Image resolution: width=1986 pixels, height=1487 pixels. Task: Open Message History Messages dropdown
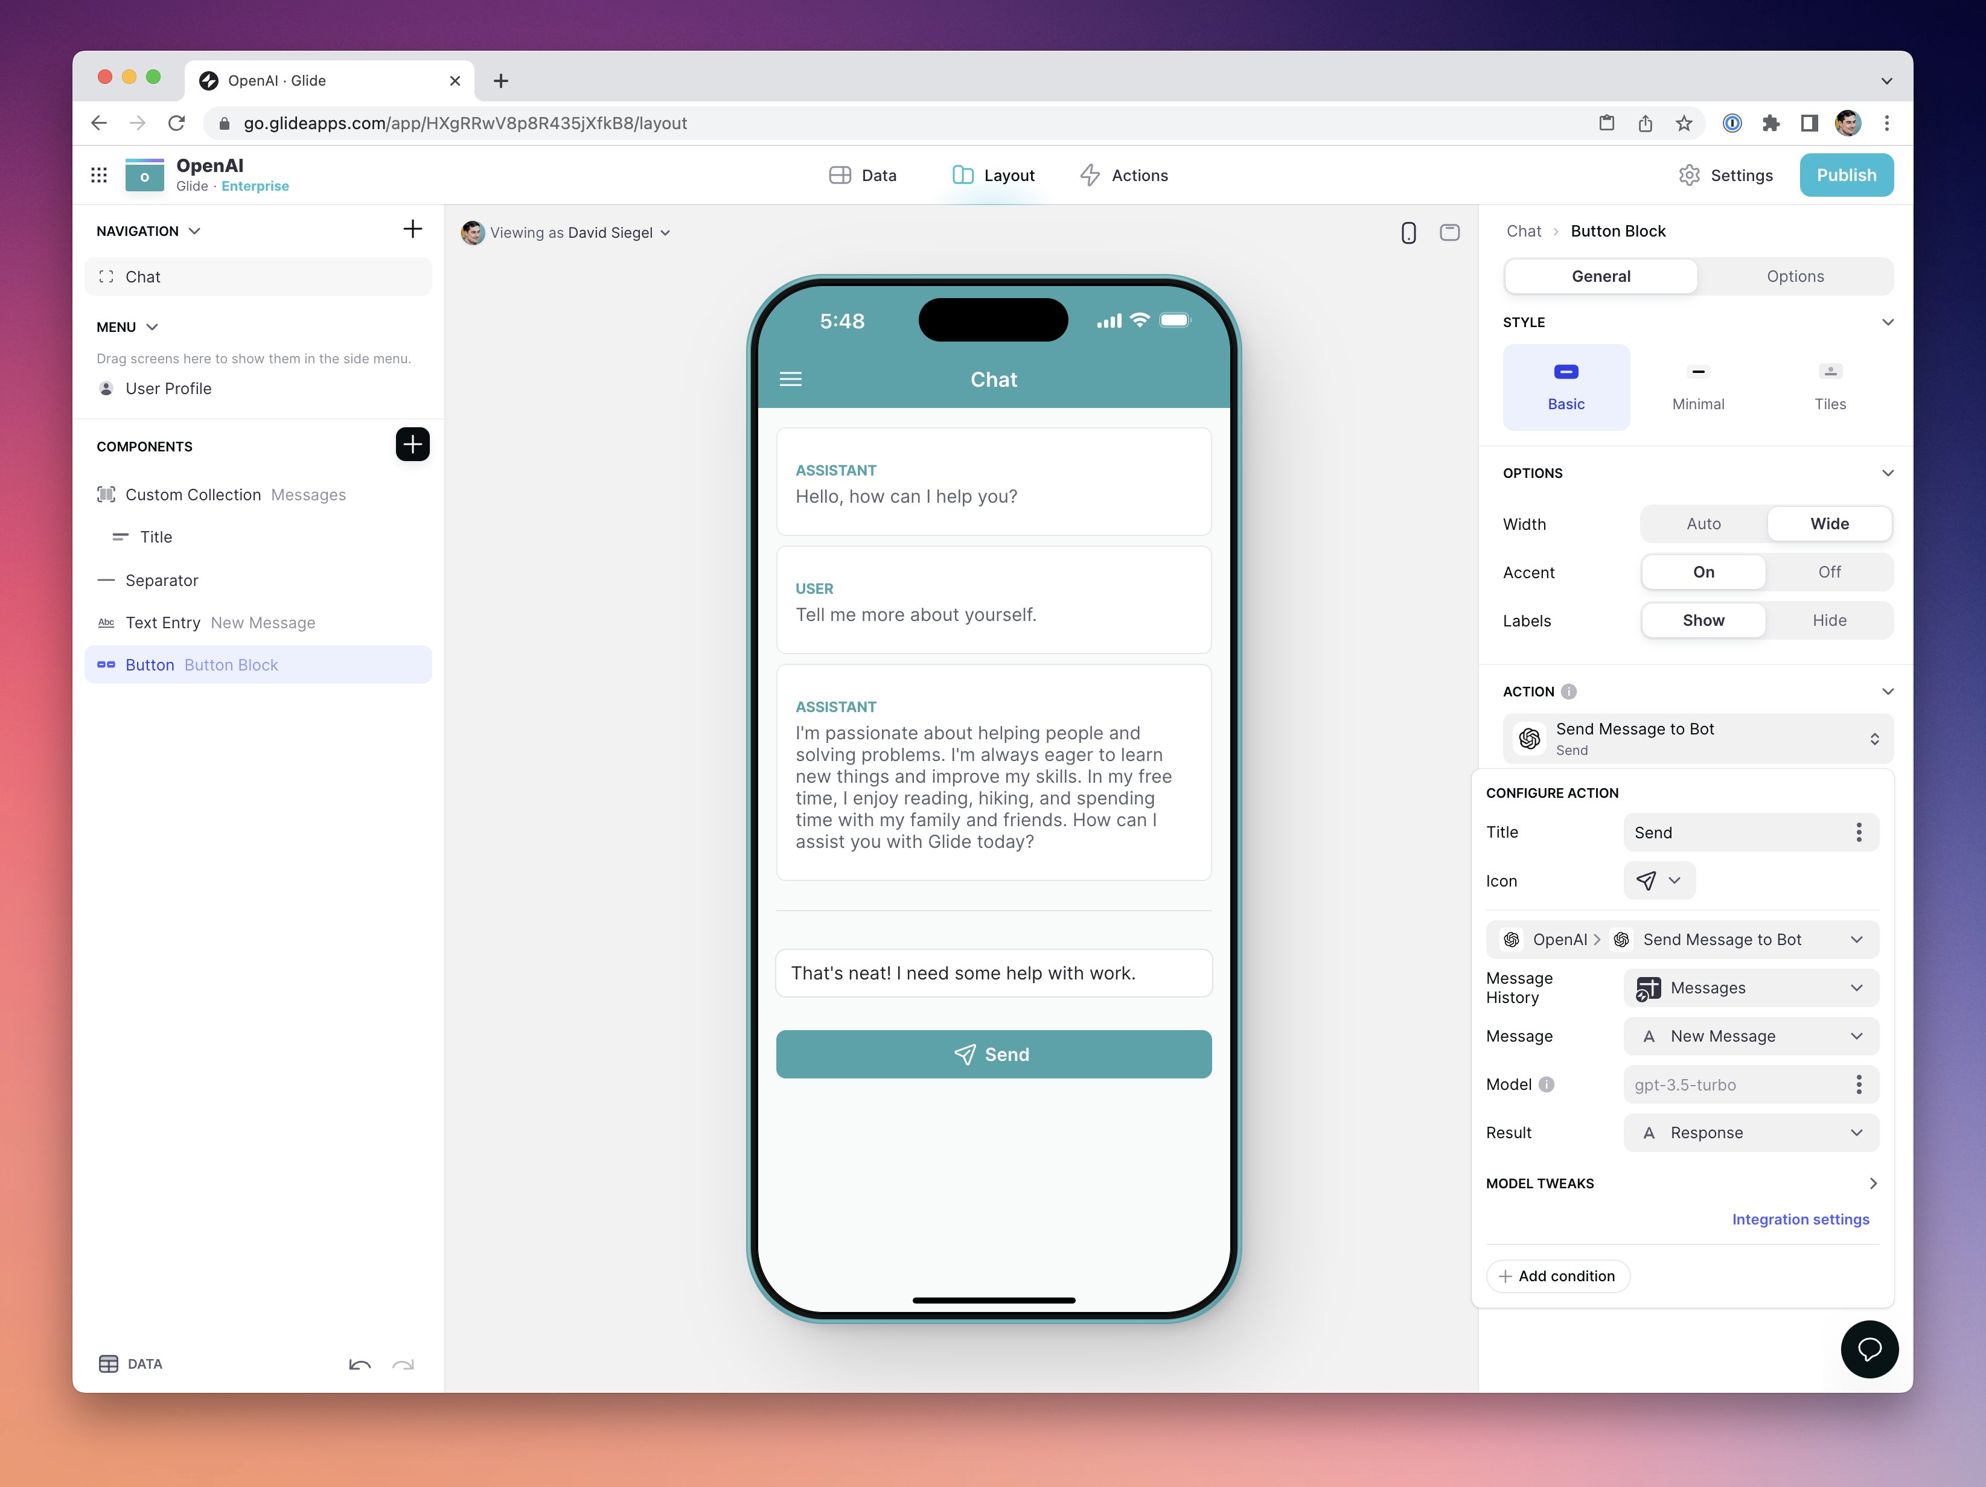tap(1750, 987)
